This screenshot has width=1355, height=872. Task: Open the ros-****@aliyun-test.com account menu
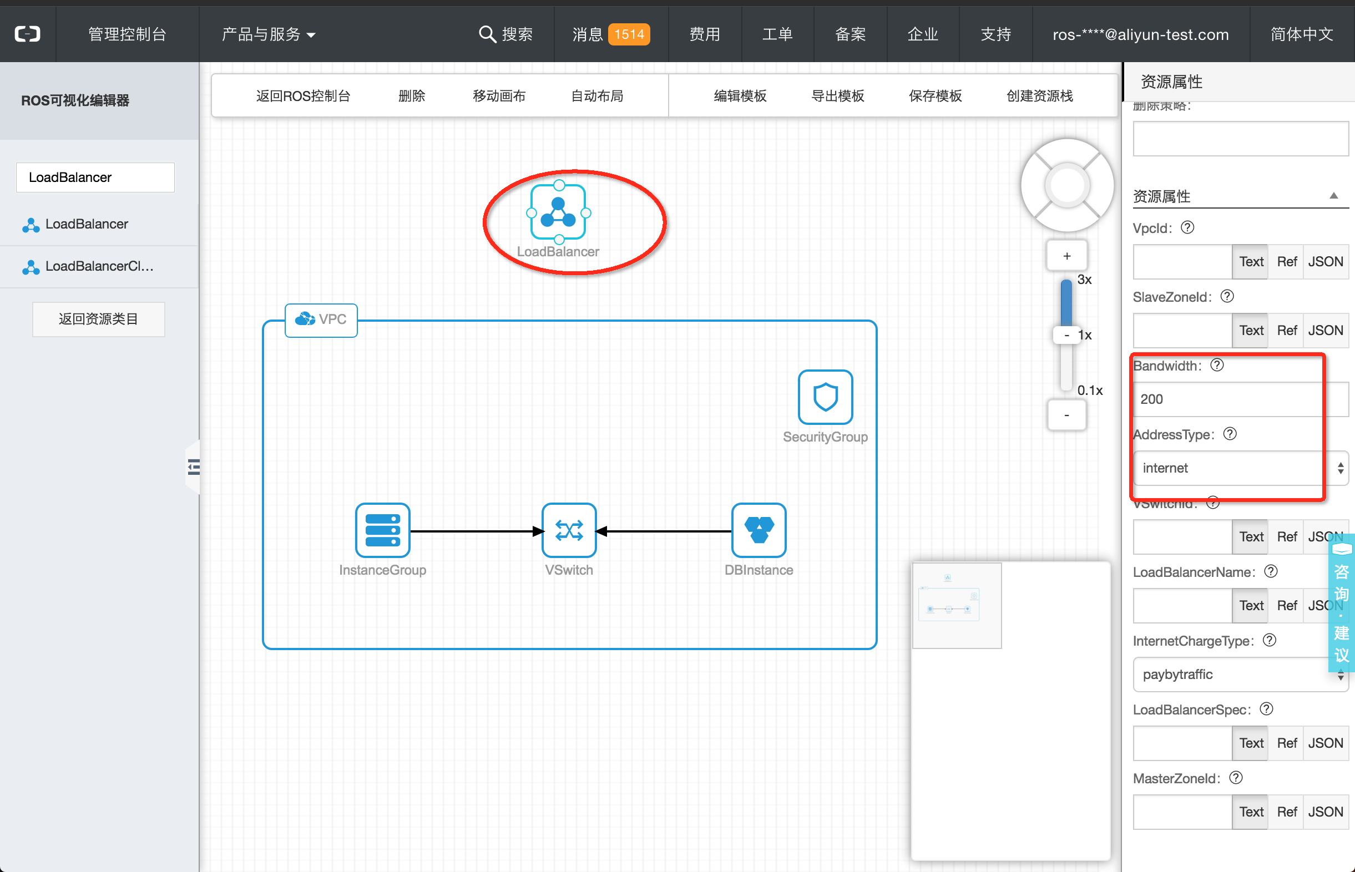(x=1140, y=34)
